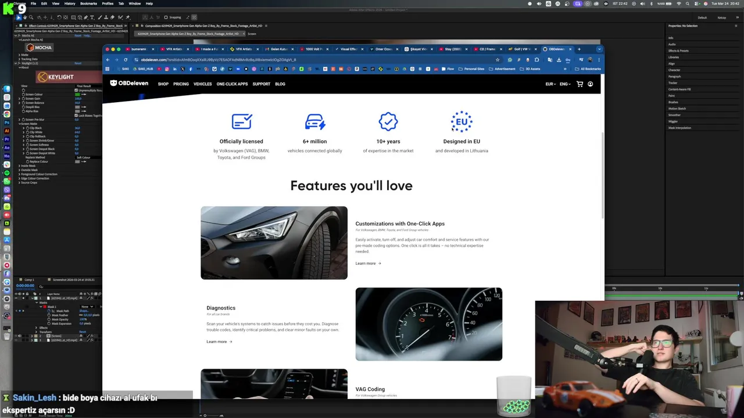Toggle Screen Gain stopwatch in Keylight
This screenshot has width=744, height=418.
click(23, 99)
